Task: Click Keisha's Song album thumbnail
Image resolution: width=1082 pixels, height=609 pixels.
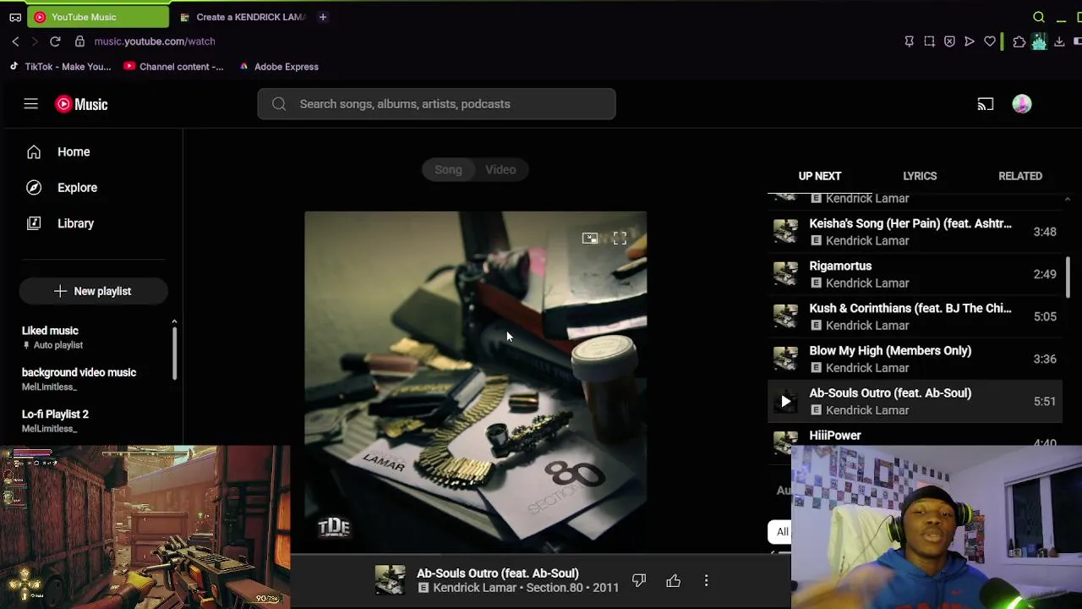Action: point(785,232)
